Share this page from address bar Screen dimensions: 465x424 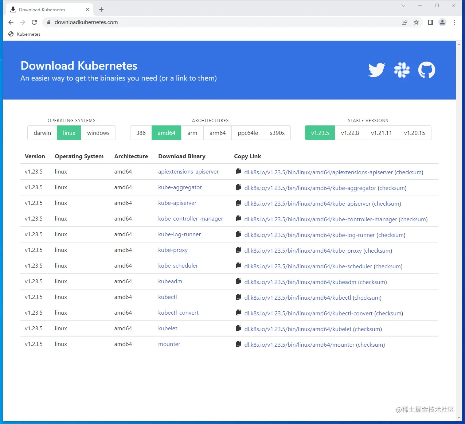pos(405,22)
